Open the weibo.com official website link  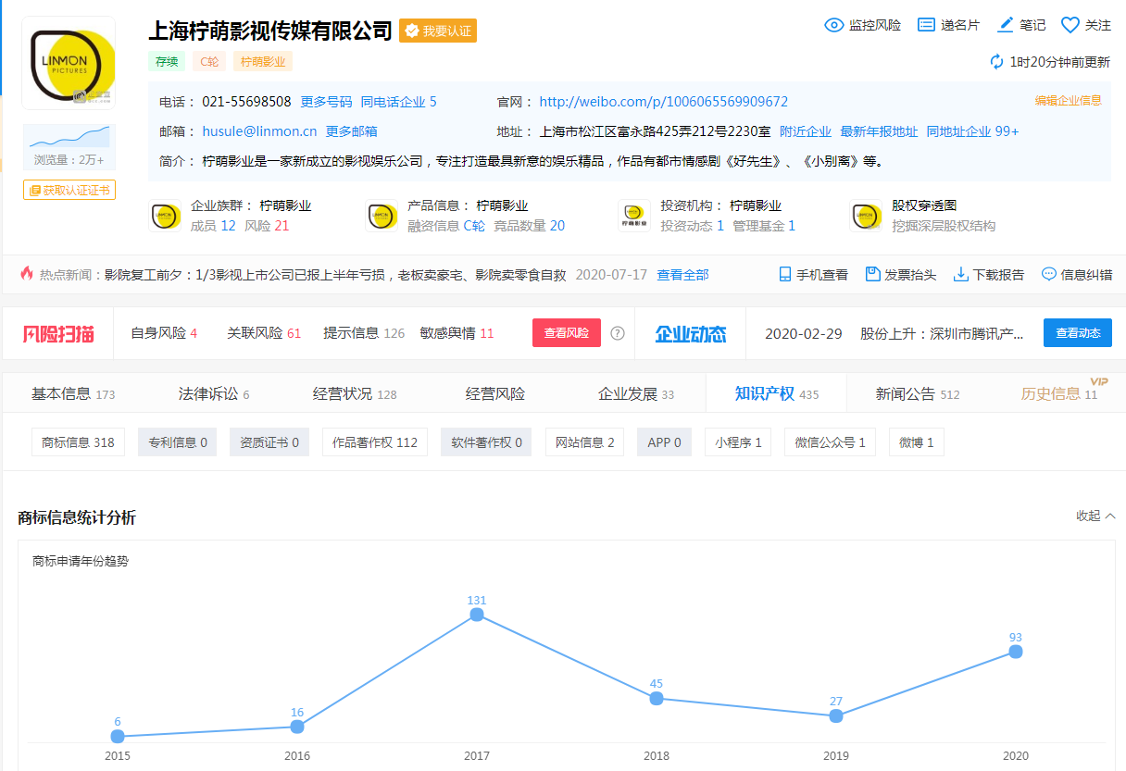663,102
